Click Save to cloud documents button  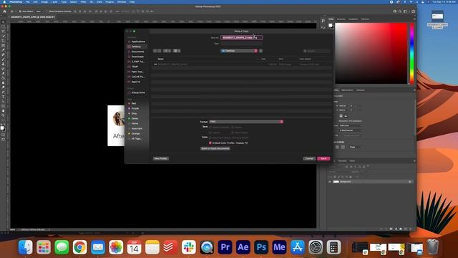point(215,148)
